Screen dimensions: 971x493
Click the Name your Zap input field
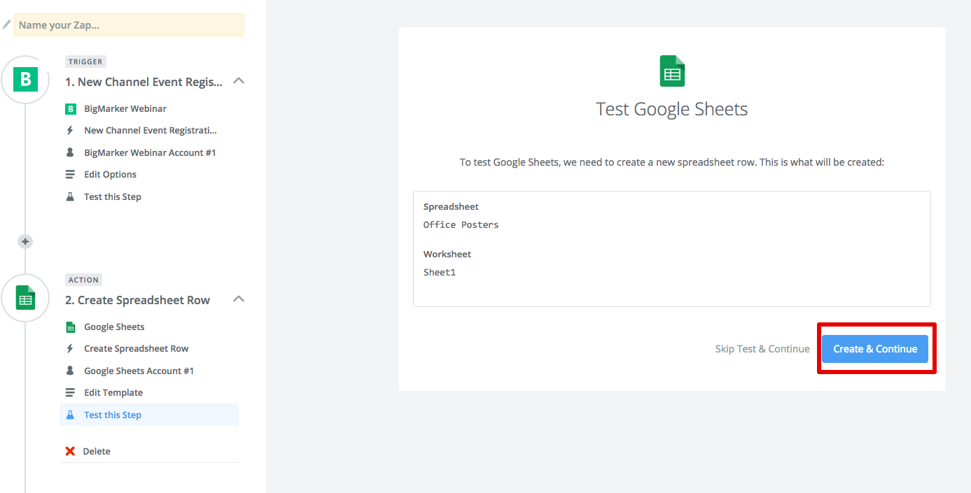click(x=129, y=25)
